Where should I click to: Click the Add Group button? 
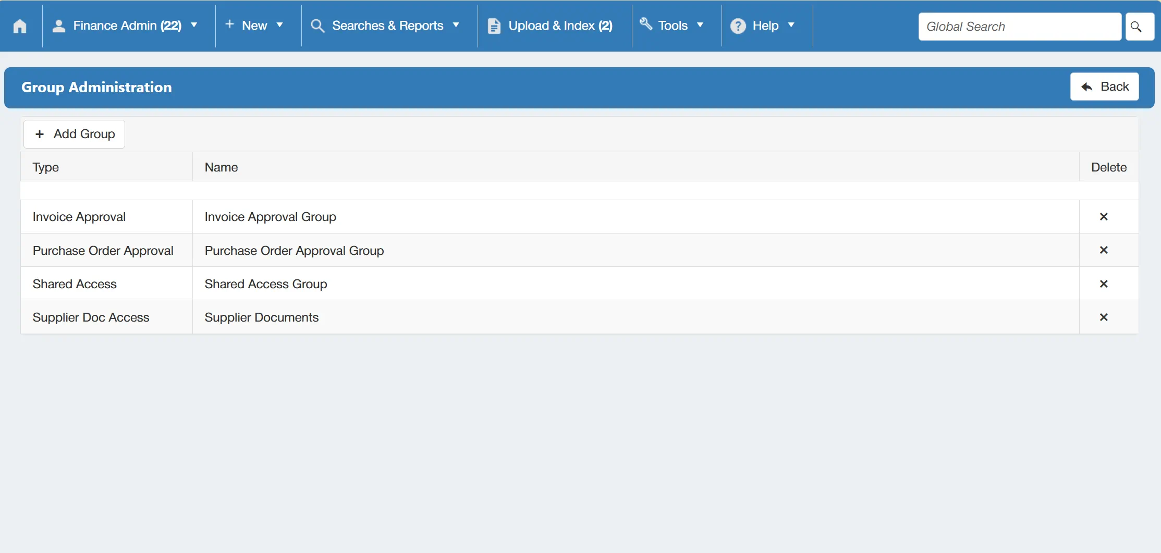coord(74,134)
